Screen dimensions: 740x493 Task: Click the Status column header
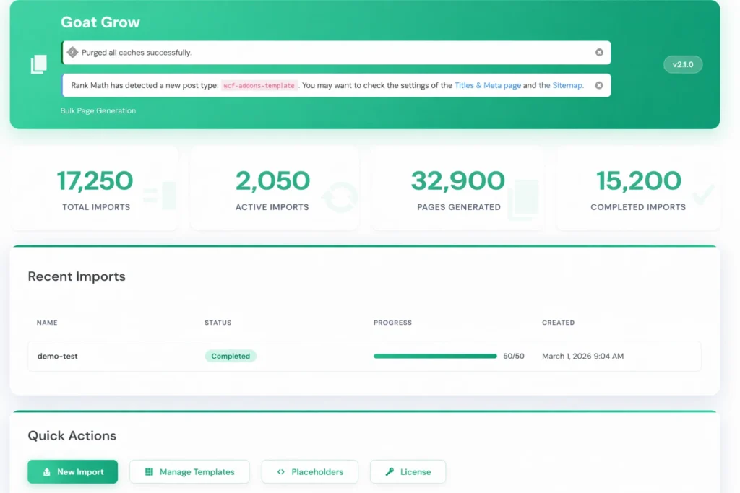click(x=218, y=323)
